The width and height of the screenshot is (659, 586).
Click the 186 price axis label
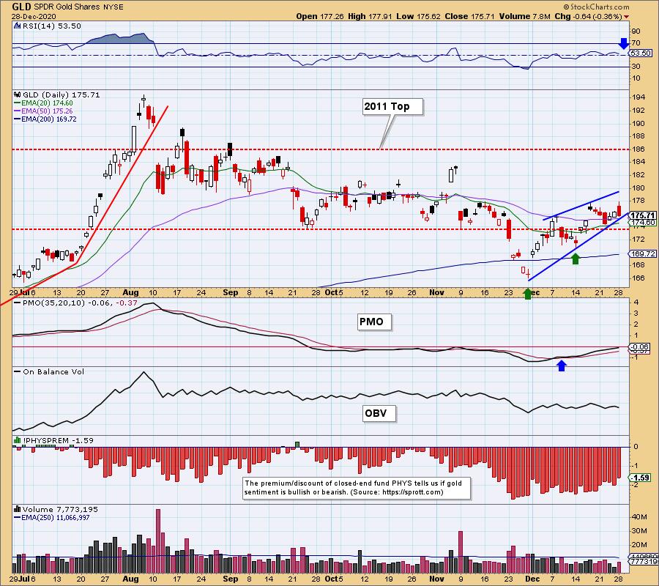[x=638, y=149]
